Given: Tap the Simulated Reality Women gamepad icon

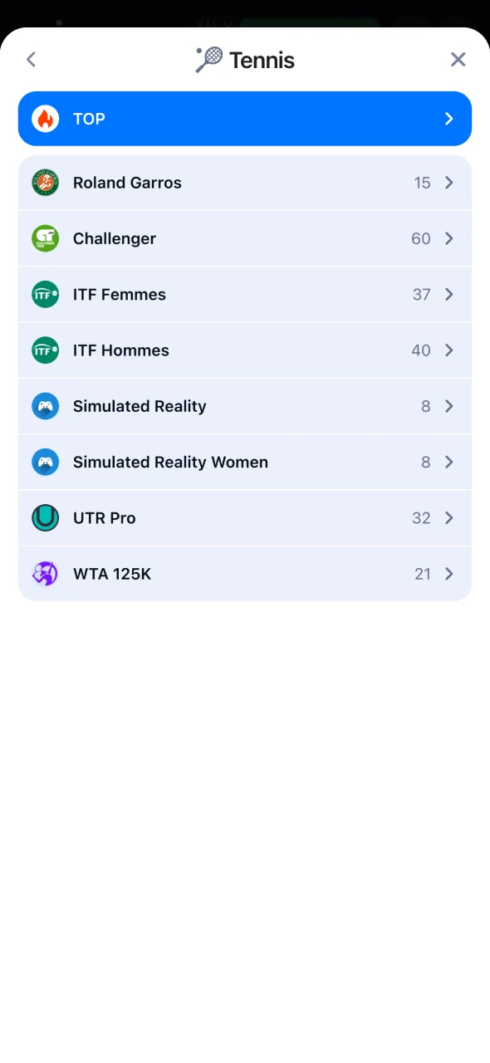Looking at the screenshot, I should (46, 462).
